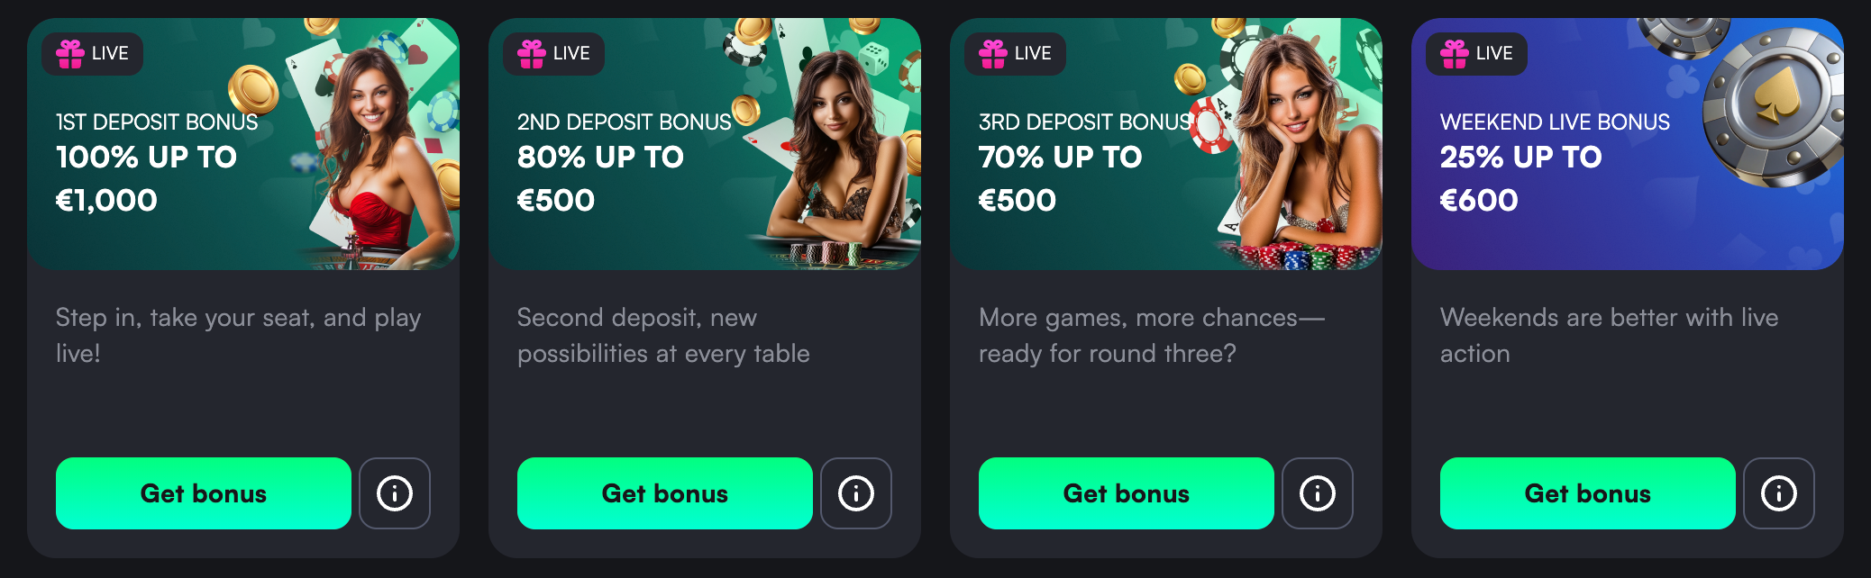Click "Weekends are better with live action" text
The width and height of the screenshot is (1871, 578).
click(1609, 335)
